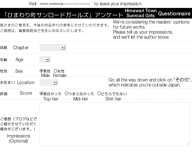192x152 pixels.
Task: Expand the Age (年齢) dropdown
Action: coord(45,60)
